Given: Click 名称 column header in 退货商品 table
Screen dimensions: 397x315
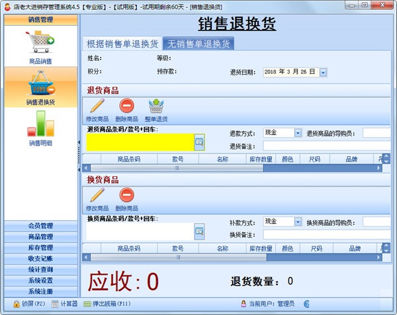Looking at the screenshot, I should pyautogui.click(x=222, y=159).
